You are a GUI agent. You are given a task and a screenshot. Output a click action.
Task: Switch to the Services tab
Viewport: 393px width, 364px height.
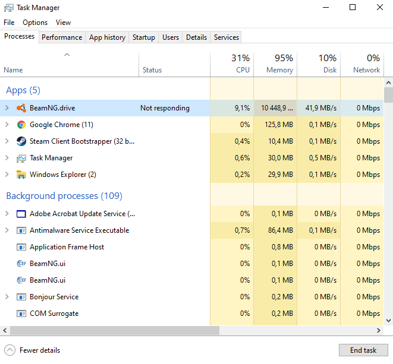[227, 37]
